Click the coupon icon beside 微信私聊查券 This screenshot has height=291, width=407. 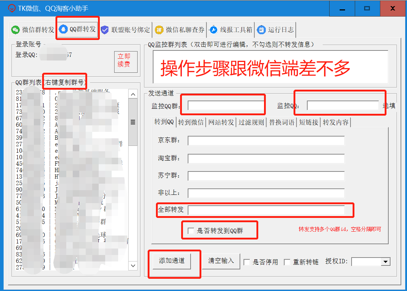coord(159,30)
